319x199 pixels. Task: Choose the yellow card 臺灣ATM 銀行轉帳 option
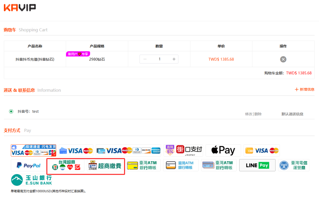pos(142,165)
